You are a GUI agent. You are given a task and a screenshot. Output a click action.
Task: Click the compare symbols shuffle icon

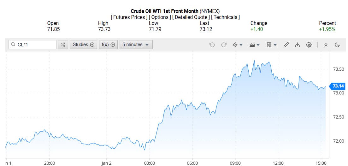[63, 44]
